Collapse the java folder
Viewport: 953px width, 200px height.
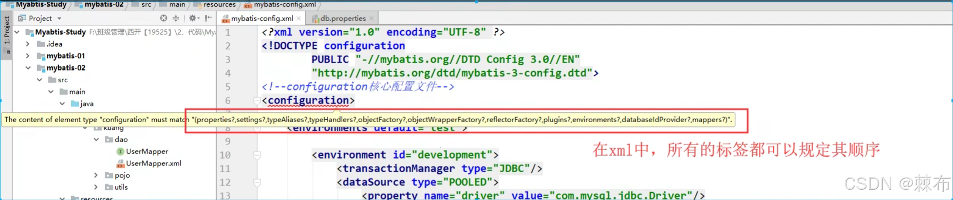[x=62, y=104]
